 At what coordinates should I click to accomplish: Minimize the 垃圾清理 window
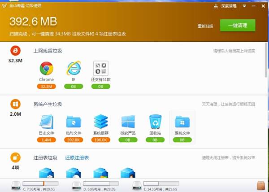[x=254, y=6]
